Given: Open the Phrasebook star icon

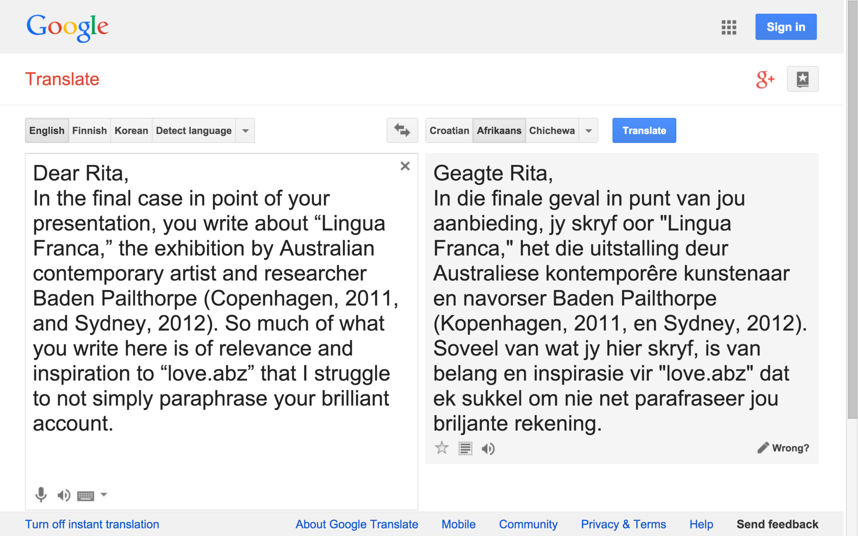Looking at the screenshot, I should point(802,80).
